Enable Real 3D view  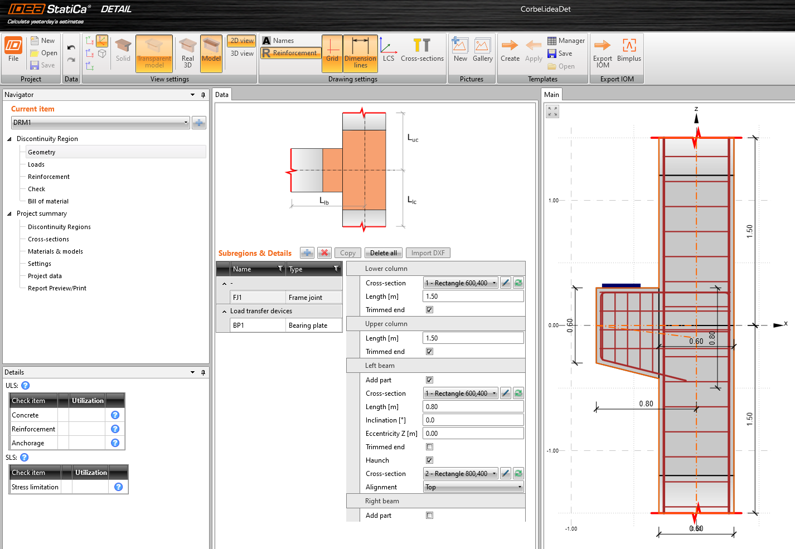(x=187, y=53)
